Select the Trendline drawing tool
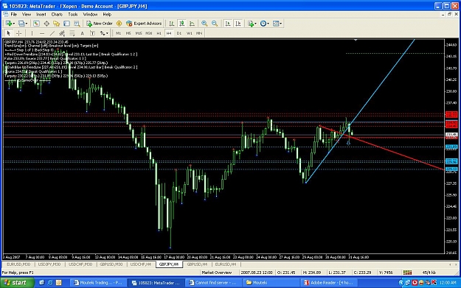This screenshot has height=288, width=461. pos(52,33)
